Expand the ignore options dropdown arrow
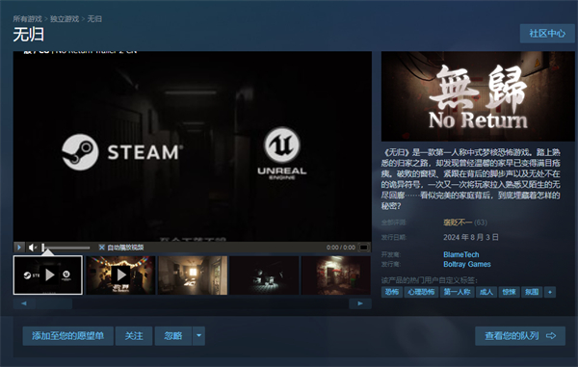 [x=198, y=335]
